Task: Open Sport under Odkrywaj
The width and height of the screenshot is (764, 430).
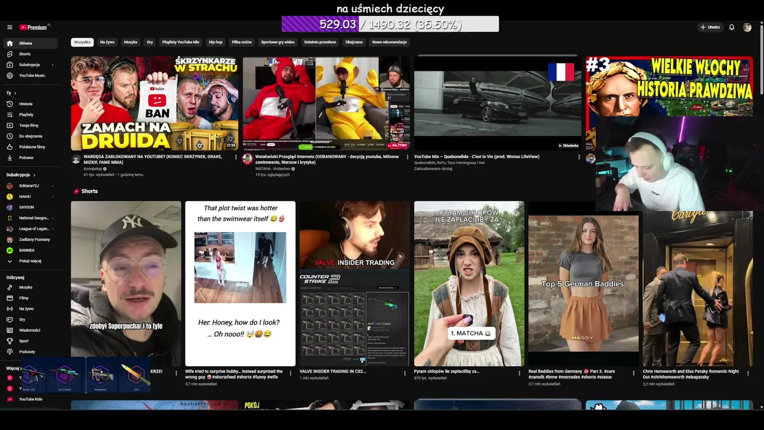Action: point(31,341)
